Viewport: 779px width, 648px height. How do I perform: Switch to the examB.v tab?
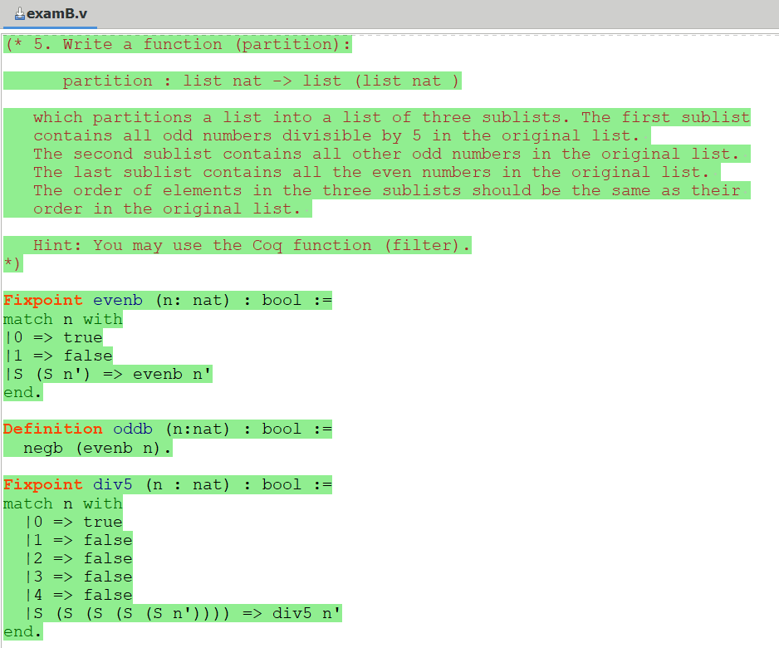(56, 14)
